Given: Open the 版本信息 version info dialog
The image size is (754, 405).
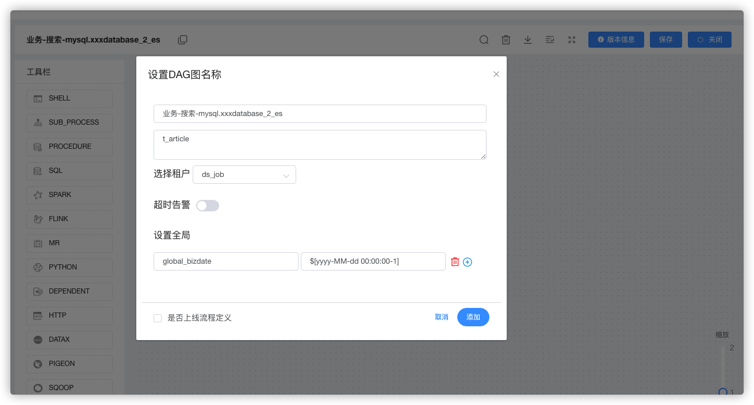Looking at the screenshot, I should click(x=615, y=40).
